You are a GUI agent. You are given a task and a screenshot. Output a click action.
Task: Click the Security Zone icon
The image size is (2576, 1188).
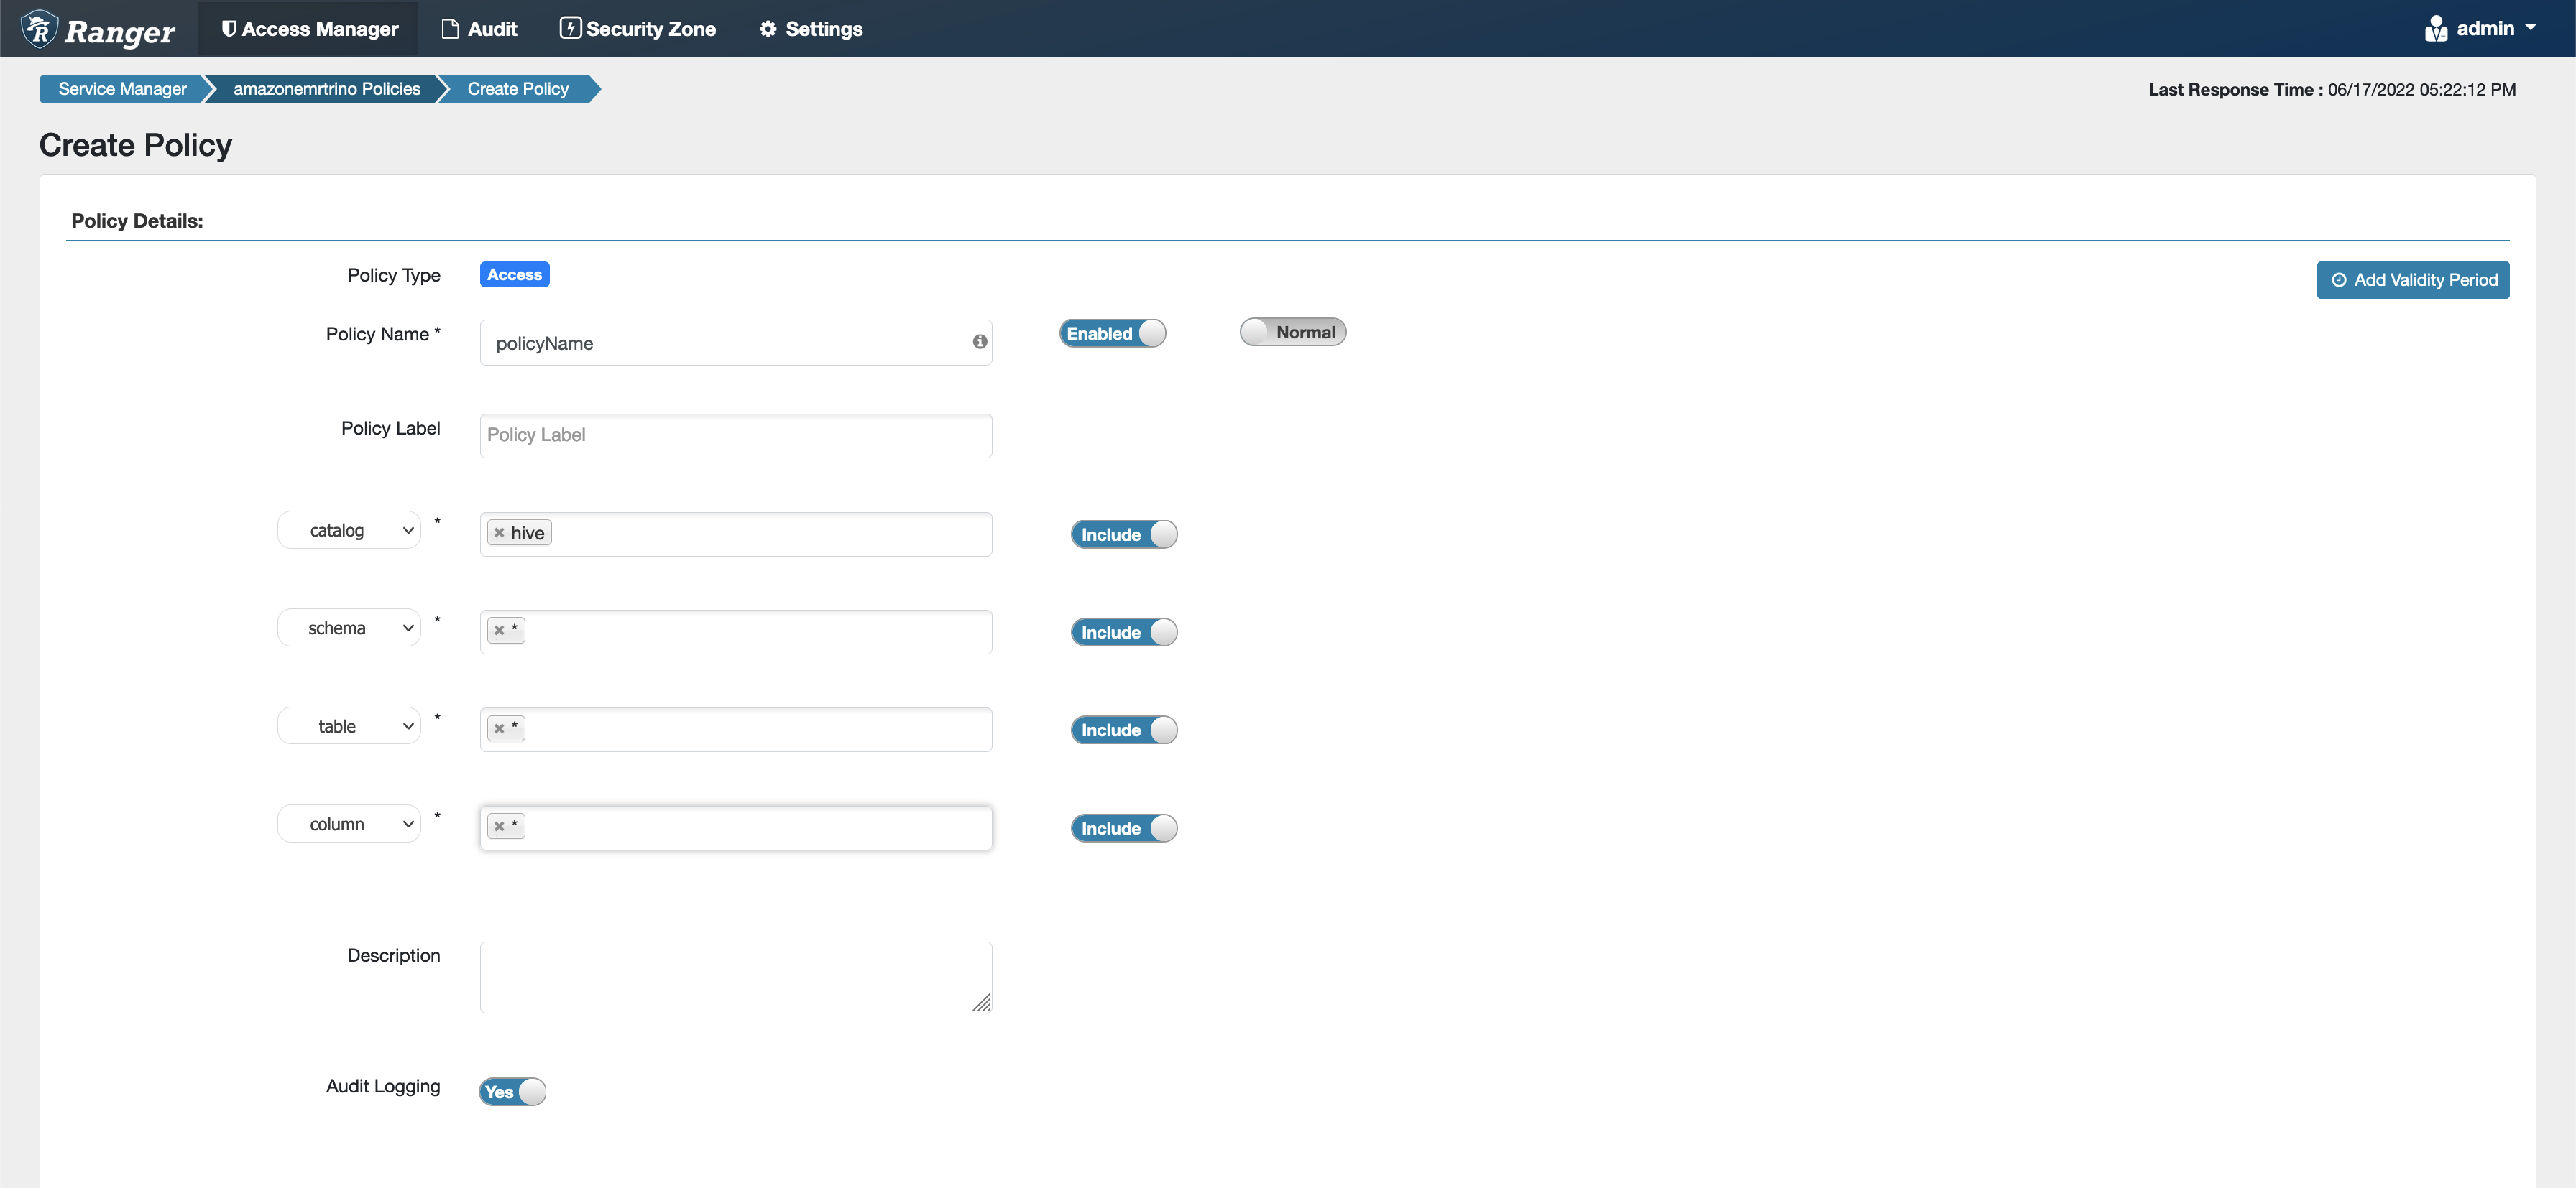point(571,28)
